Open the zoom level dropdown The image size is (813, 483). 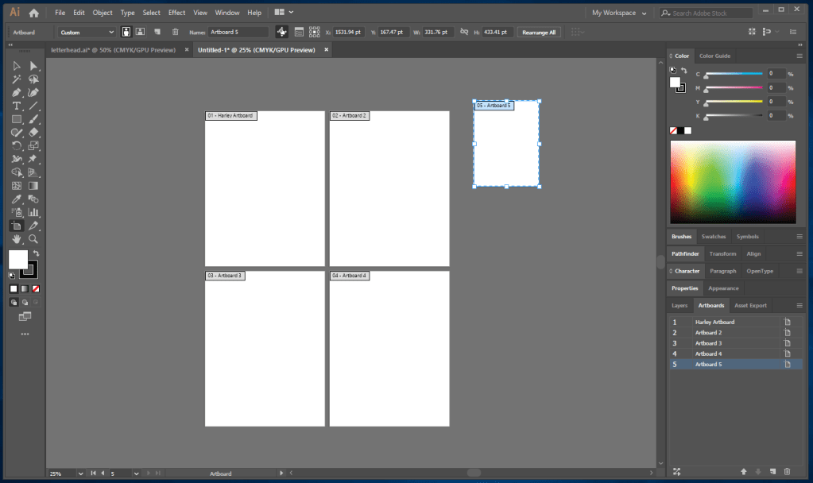80,473
